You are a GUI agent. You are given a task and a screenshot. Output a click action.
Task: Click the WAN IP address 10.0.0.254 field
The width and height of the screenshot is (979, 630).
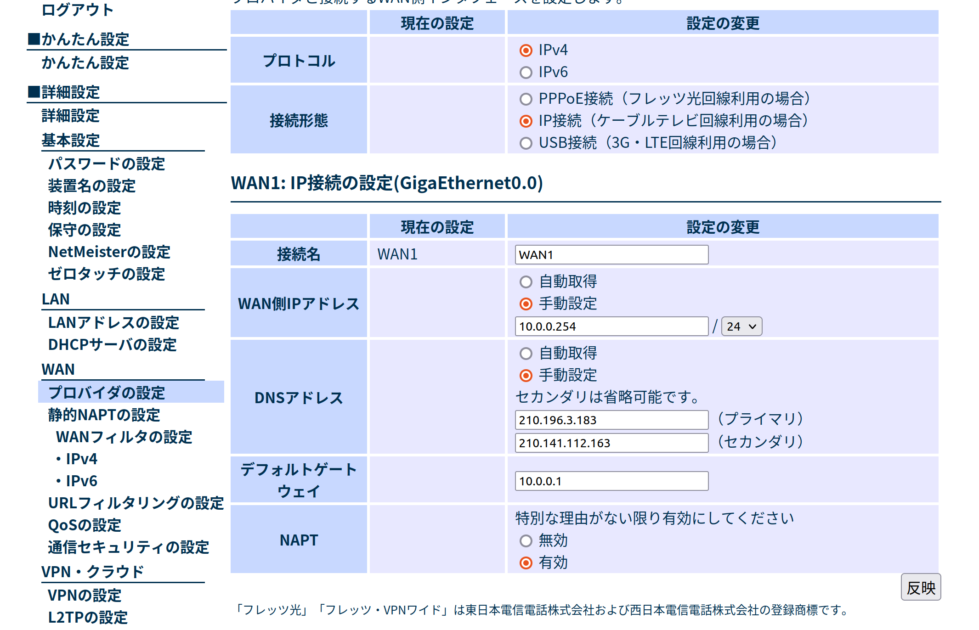(x=611, y=326)
